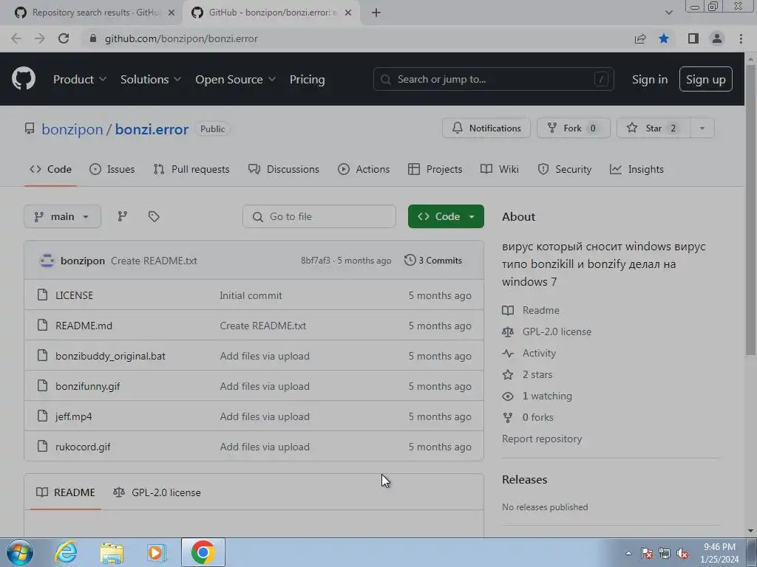Open the GitHub home logo

(x=23, y=79)
